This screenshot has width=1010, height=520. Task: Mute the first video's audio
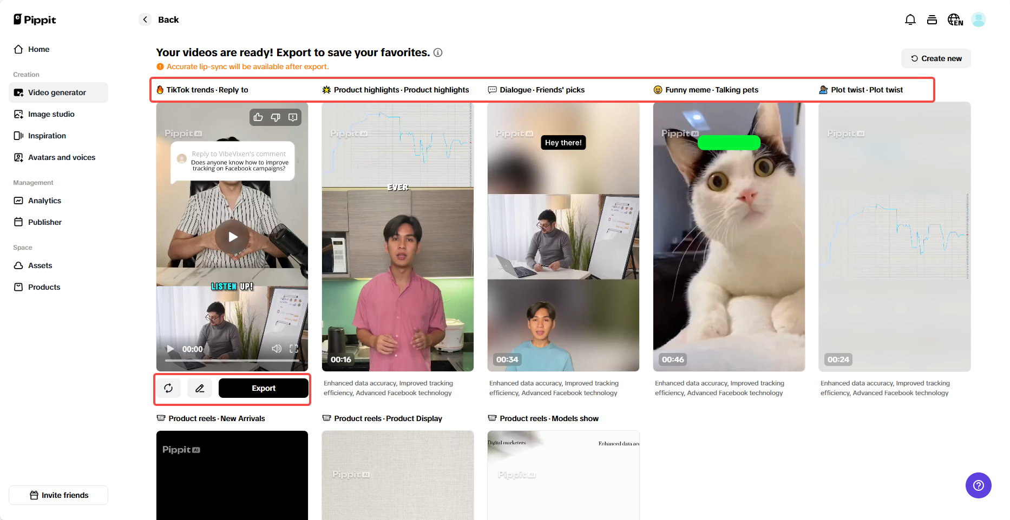(x=277, y=349)
